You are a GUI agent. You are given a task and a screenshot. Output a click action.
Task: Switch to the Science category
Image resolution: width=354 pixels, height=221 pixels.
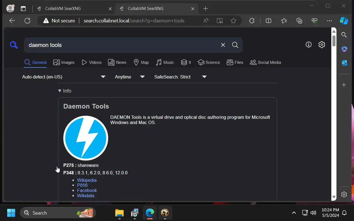pos(209,62)
